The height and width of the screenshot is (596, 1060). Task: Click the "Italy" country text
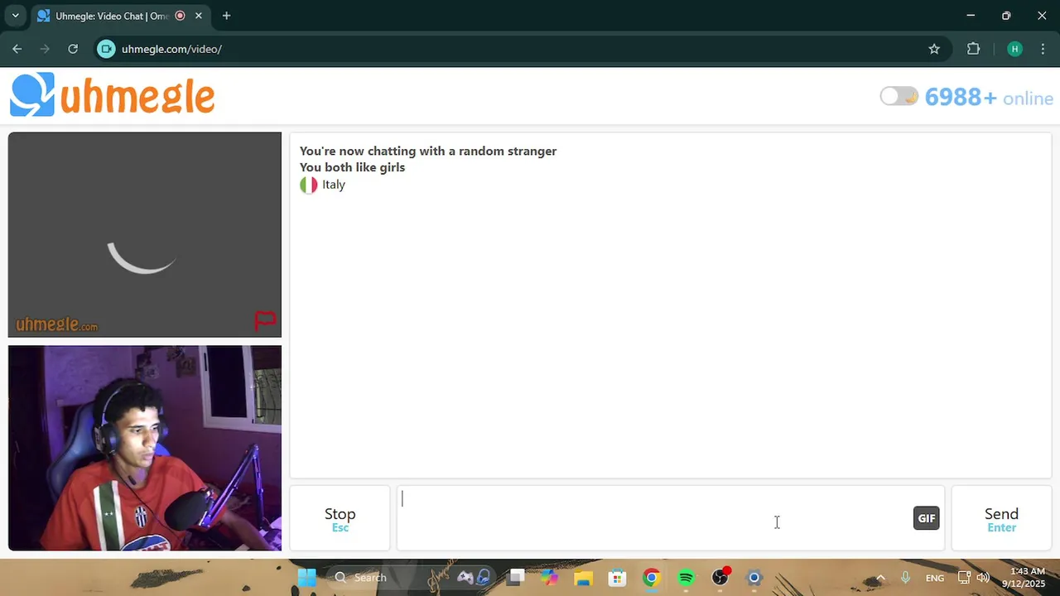click(x=334, y=185)
